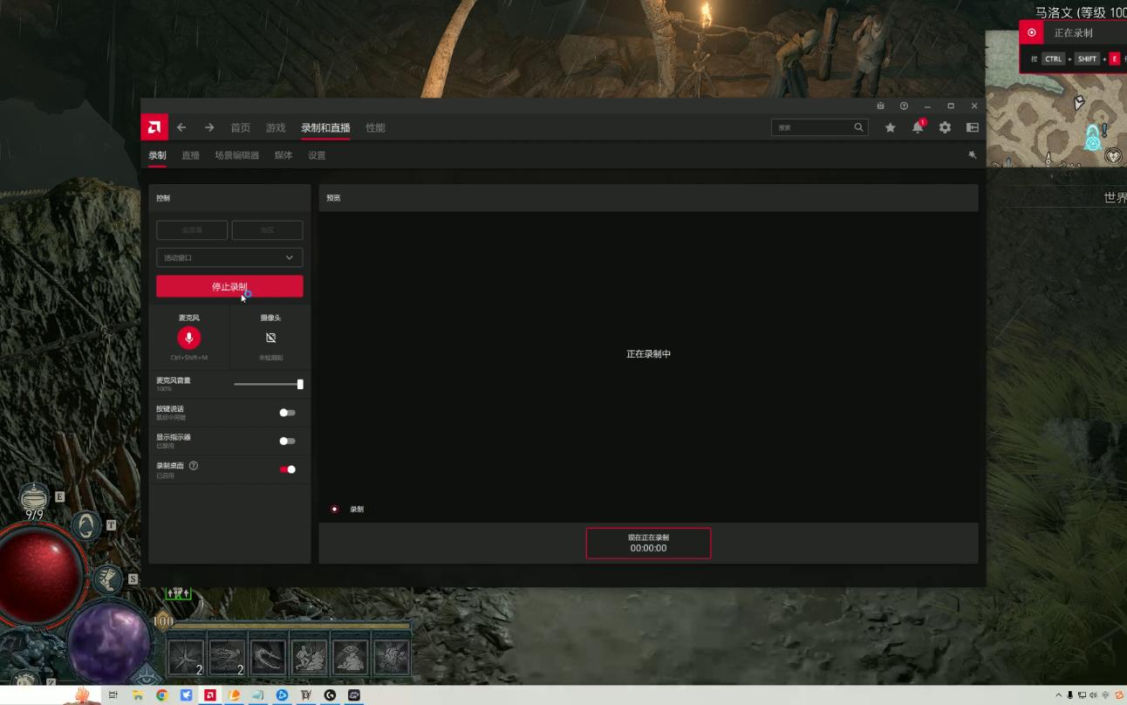
Task: Open the 设置 sub-tab
Action: point(317,155)
